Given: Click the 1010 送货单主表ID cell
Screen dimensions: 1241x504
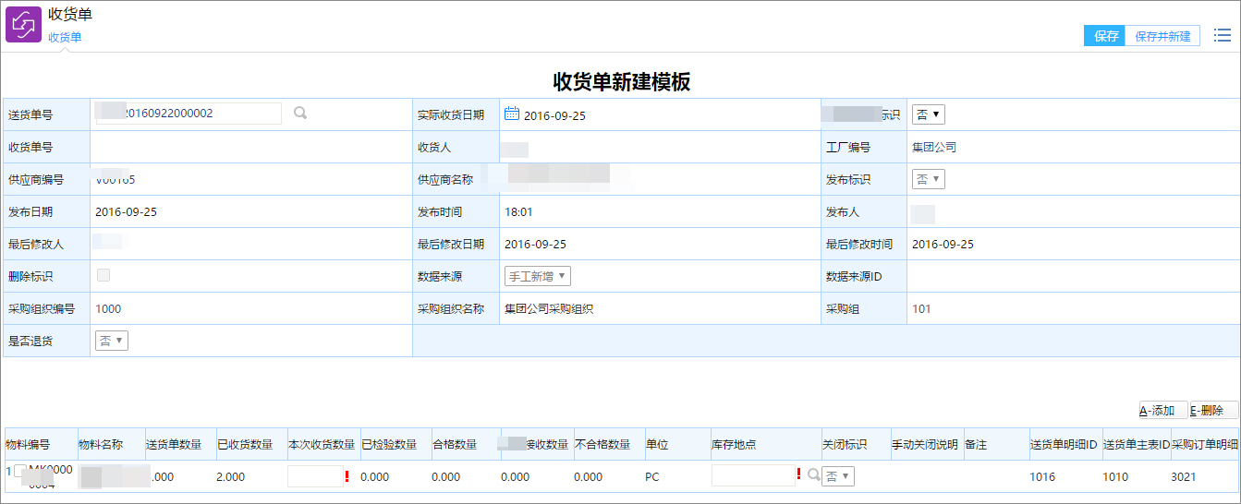Looking at the screenshot, I should point(1115,477).
